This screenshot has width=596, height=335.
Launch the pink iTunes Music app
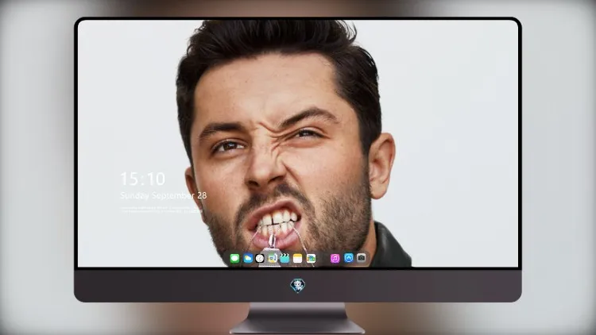pos(335,259)
